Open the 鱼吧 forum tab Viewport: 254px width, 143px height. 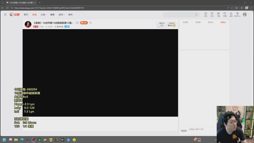pos(70,15)
